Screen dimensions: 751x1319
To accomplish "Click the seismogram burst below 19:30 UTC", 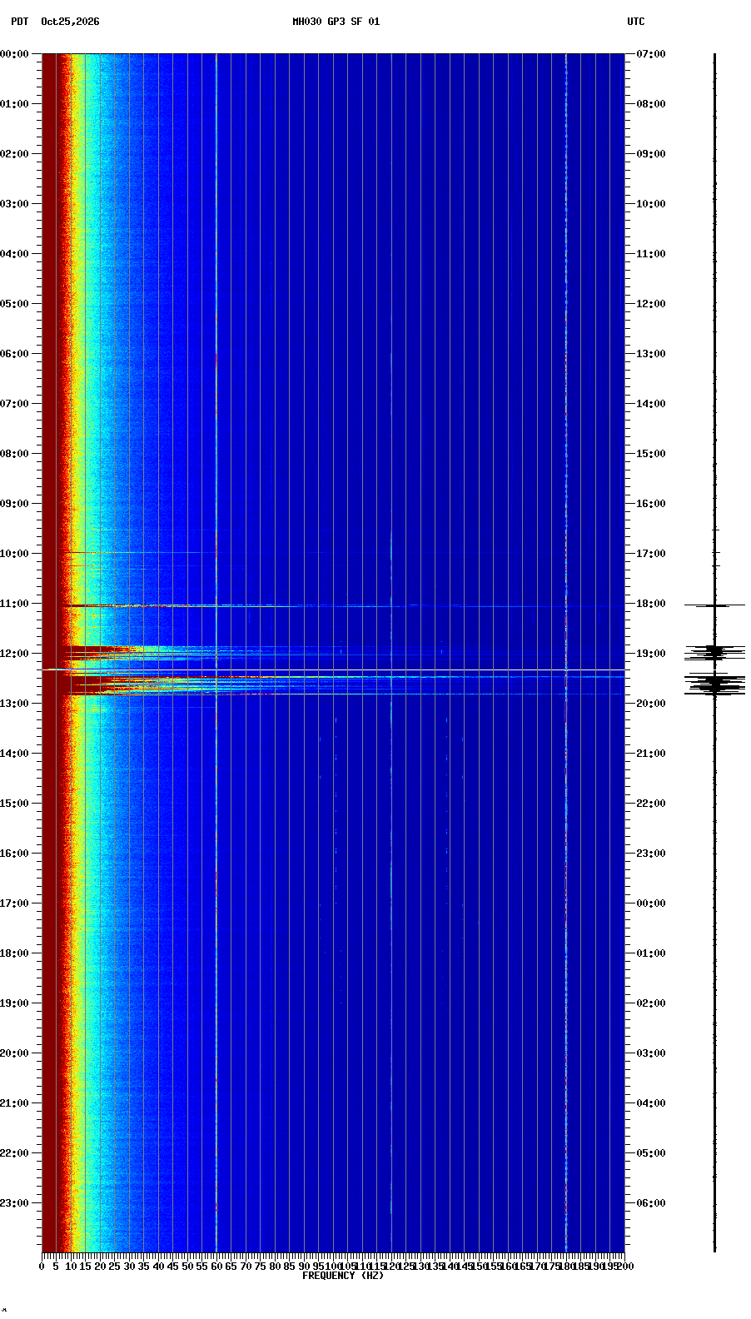I will tap(714, 684).
